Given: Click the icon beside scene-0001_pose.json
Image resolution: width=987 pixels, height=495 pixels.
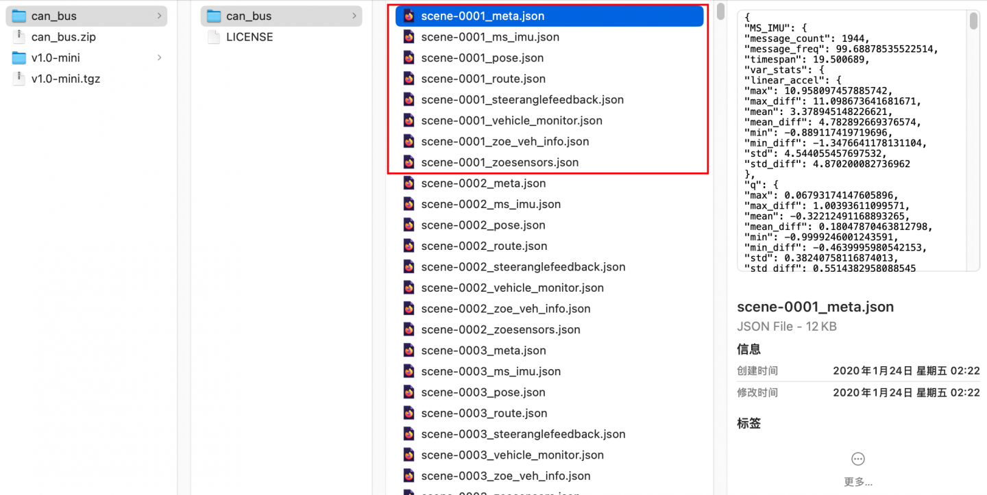Looking at the screenshot, I should tap(409, 58).
